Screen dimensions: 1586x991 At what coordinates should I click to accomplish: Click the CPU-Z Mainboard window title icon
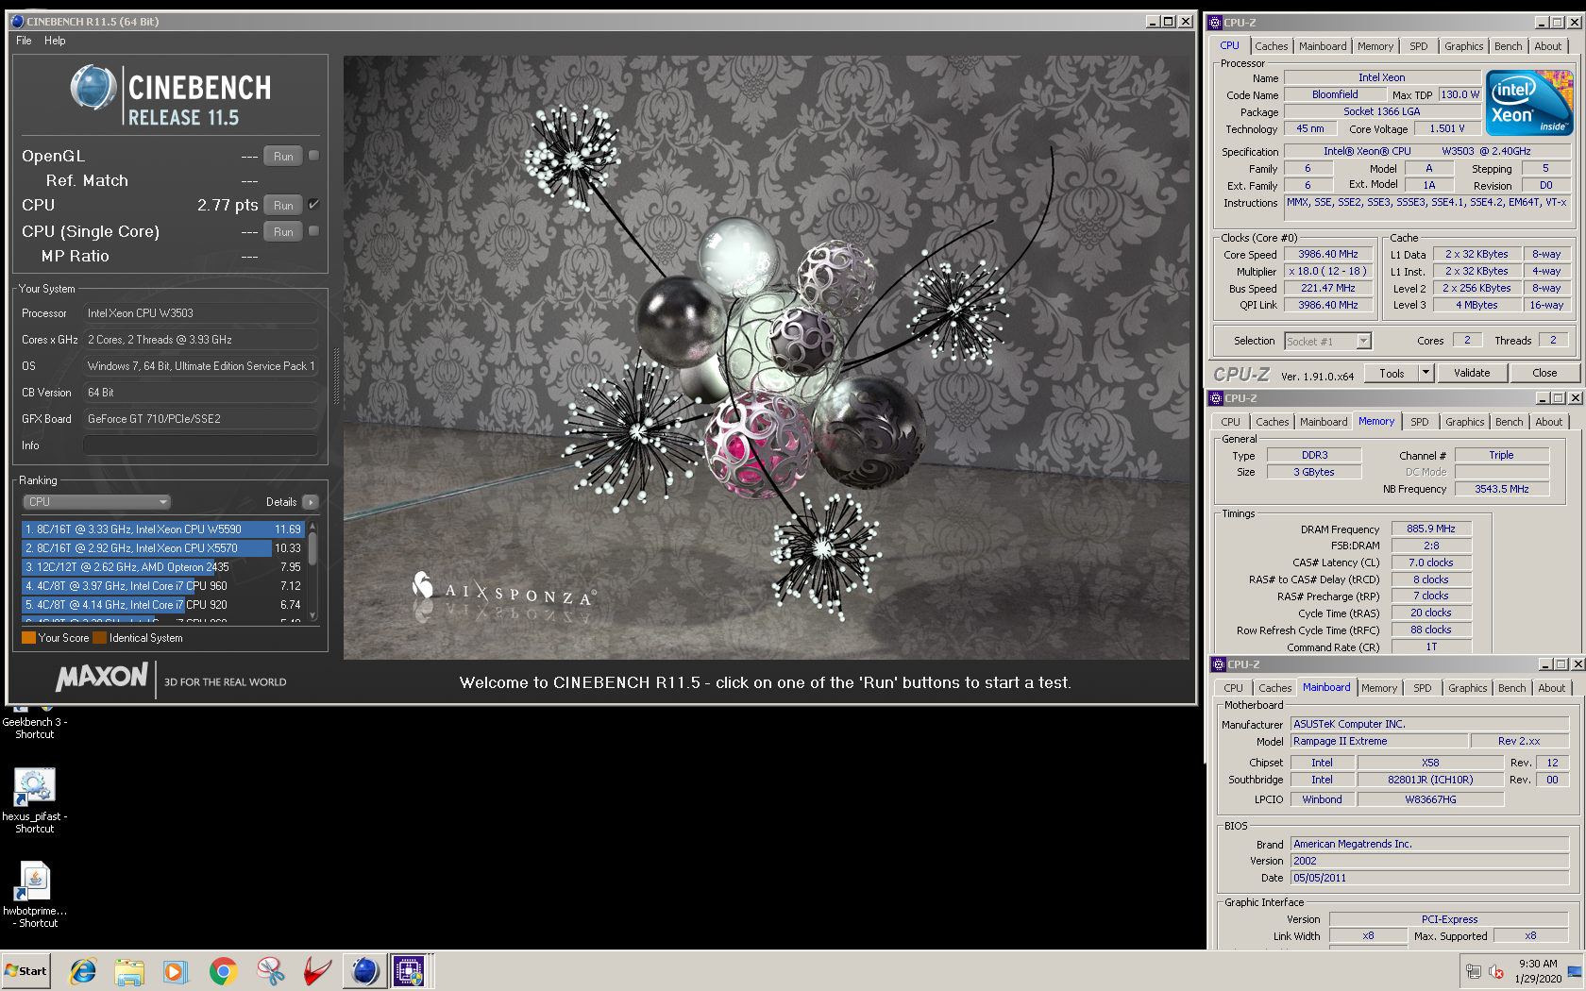pos(1218,664)
